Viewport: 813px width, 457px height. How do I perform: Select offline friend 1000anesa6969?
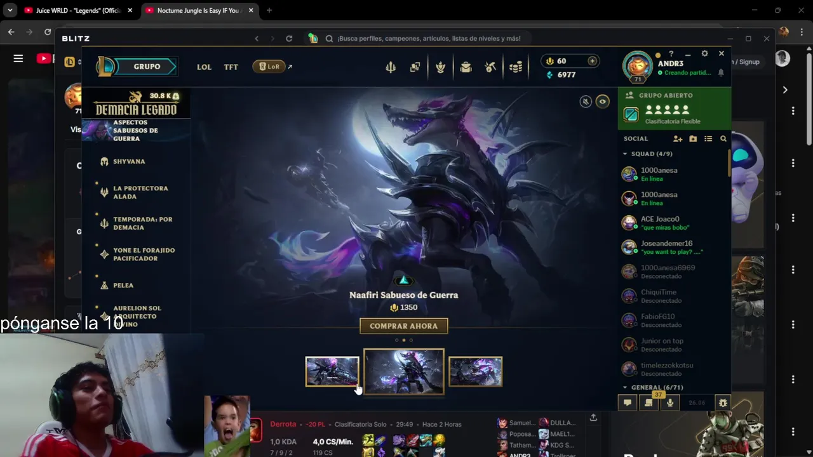click(673, 272)
